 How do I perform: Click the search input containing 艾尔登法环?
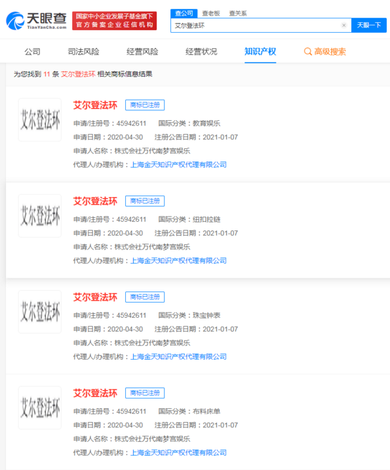pyautogui.click(x=261, y=25)
